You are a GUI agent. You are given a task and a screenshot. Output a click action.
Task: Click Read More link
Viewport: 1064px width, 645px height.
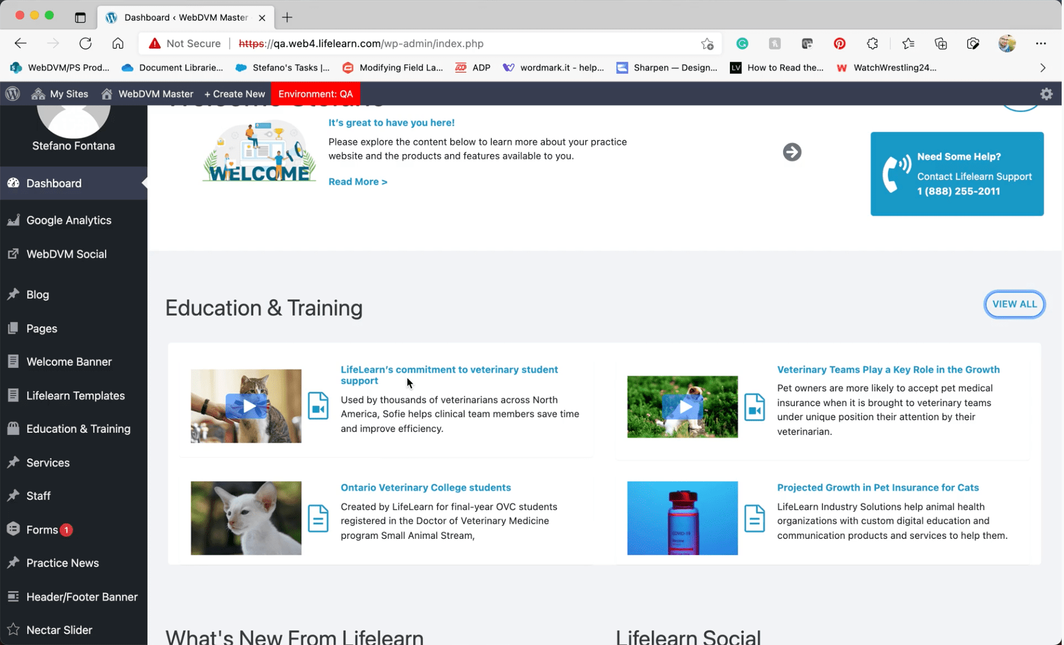(358, 181)
